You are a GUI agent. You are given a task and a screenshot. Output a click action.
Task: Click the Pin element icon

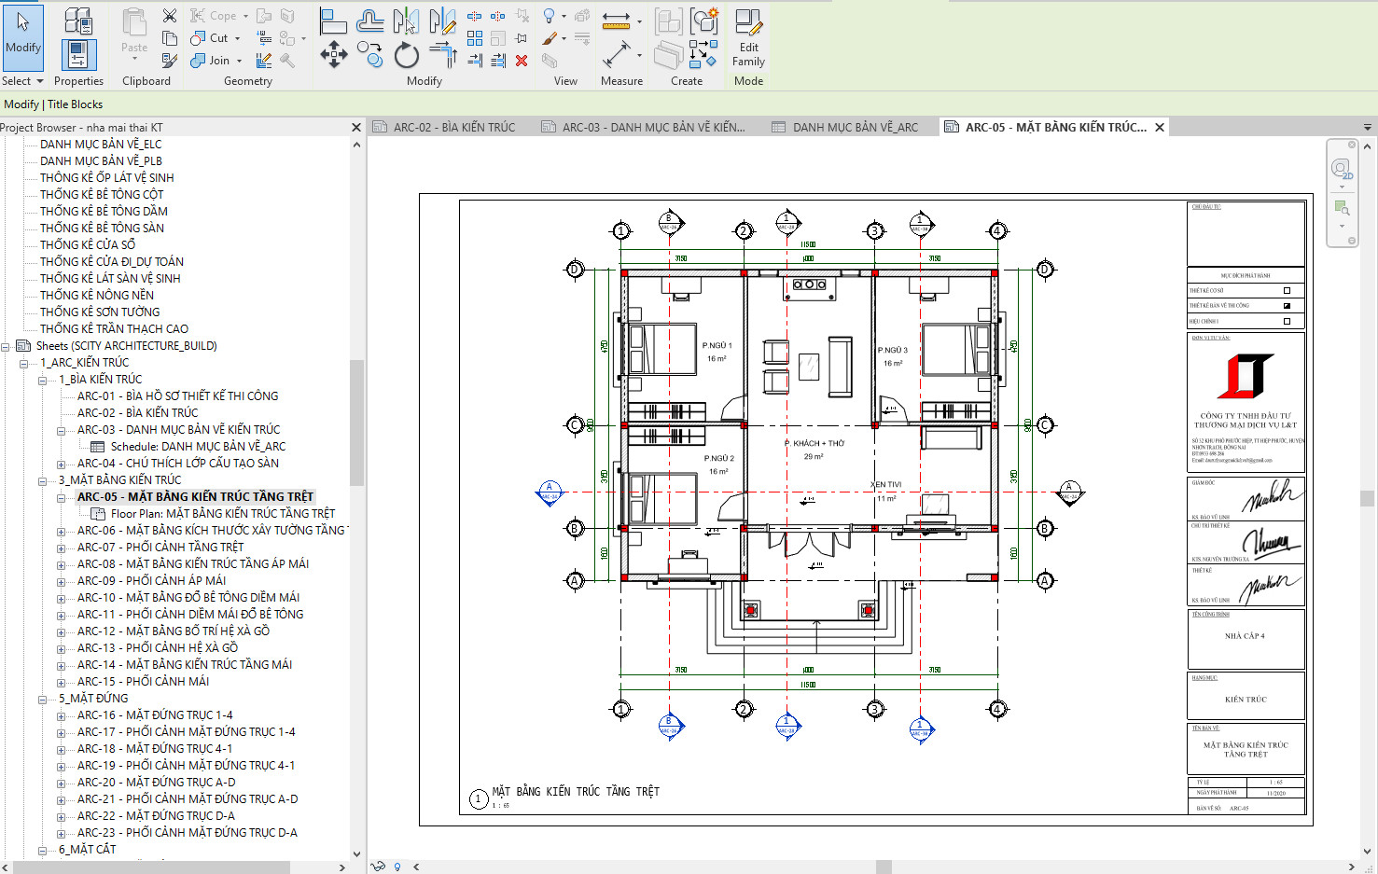[x=522, y=38]
